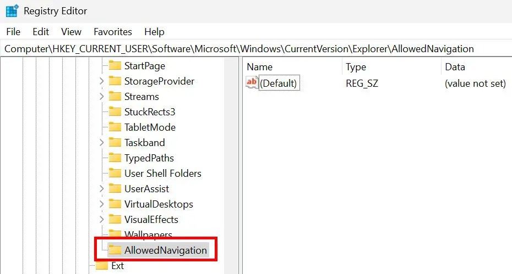Expand the Streams key
Screen dimensions: 512x274
point(101,97)
